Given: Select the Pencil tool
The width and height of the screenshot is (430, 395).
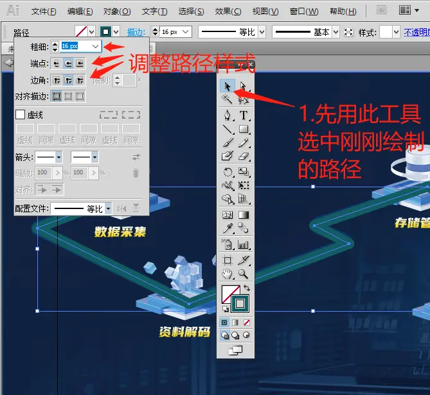Looking at the screenshot, I should click(243, 142).
